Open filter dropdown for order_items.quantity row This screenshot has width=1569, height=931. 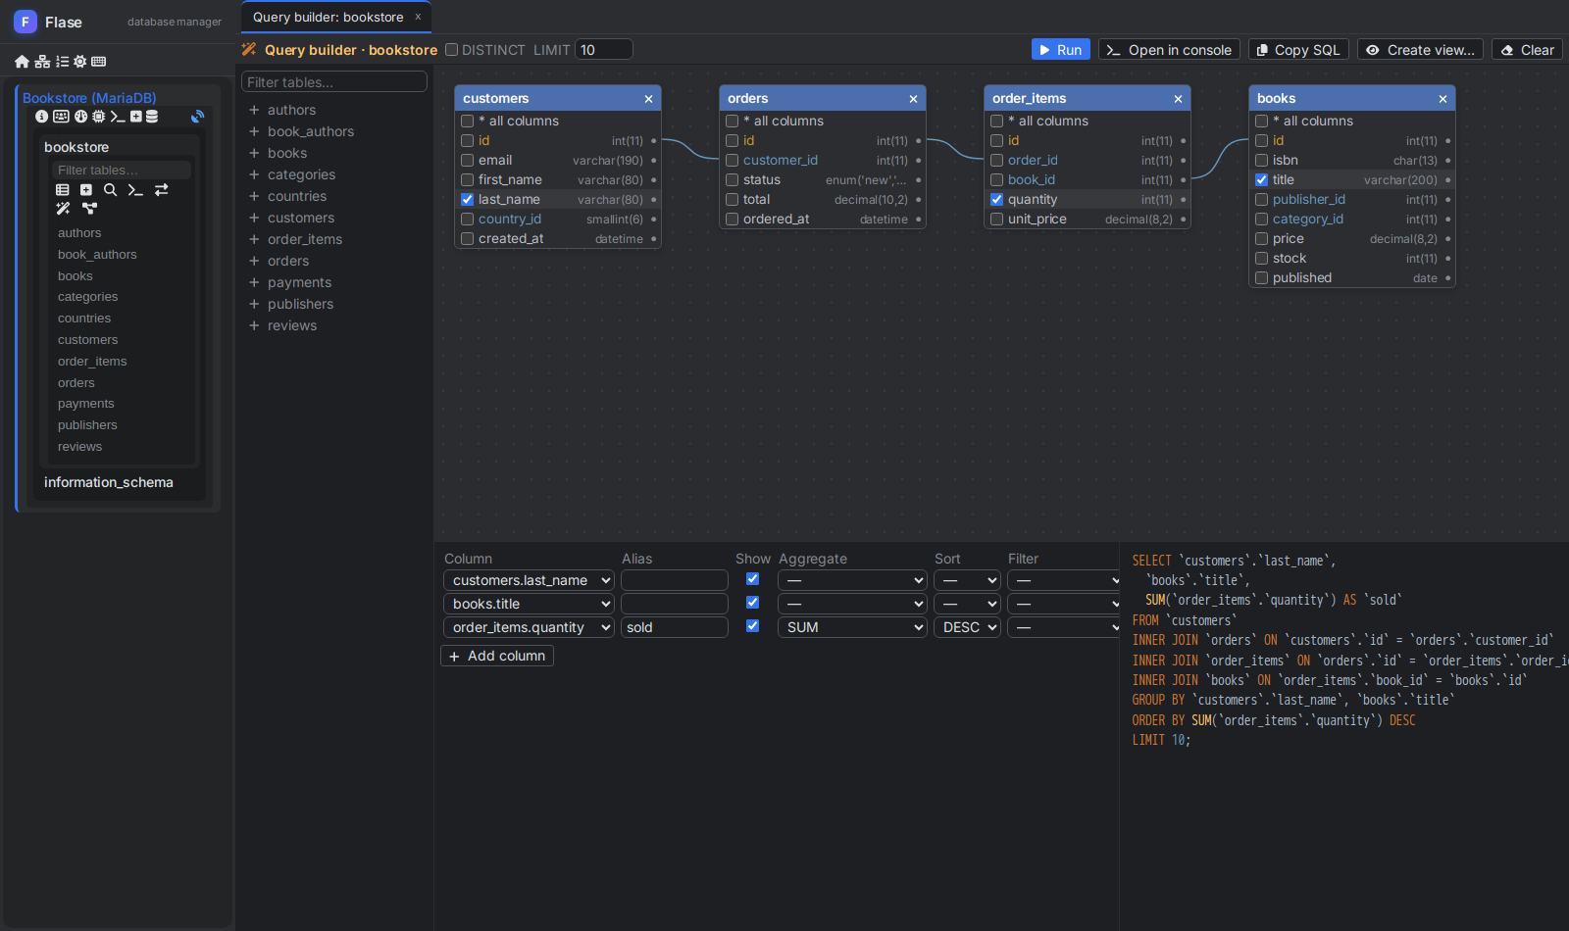pos(1063,627)
